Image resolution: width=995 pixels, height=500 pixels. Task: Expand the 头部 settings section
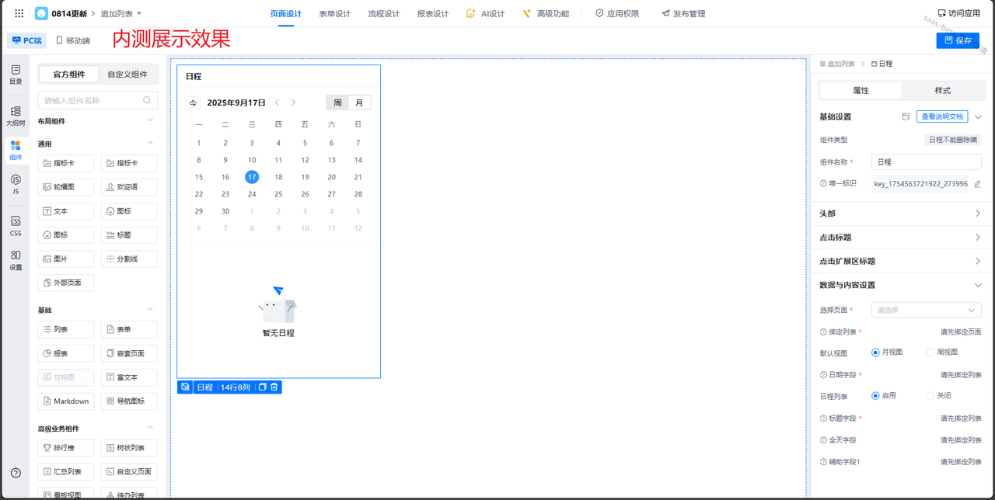pos(977,214)
